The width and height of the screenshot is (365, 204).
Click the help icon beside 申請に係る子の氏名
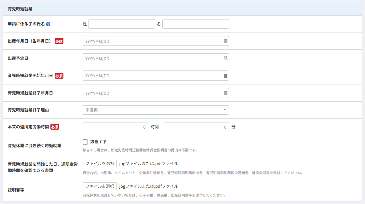coord(48,24)
